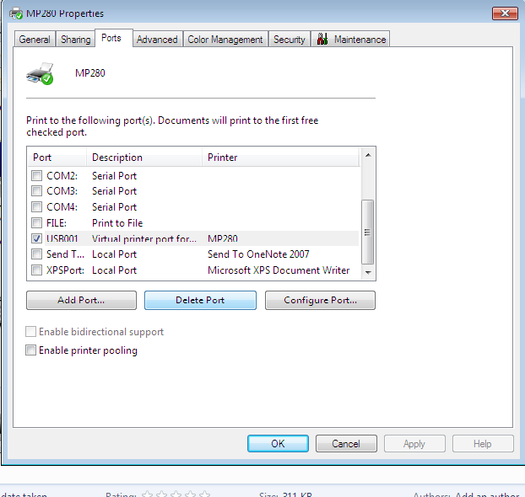The image size is (525, 497).
Task: Switch to the General tab
Action: point(35,40)
